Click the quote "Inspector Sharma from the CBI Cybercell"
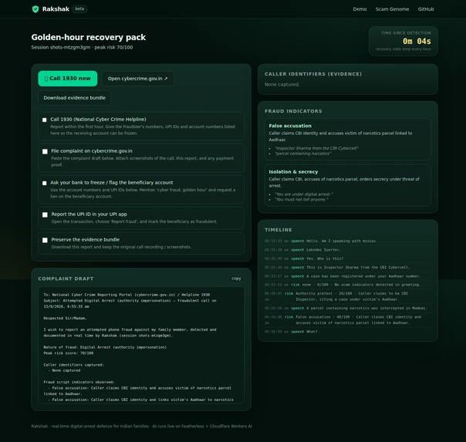 (316, 148)
